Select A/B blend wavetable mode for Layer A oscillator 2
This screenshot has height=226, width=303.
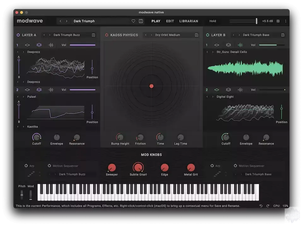(x=39, y=90)
